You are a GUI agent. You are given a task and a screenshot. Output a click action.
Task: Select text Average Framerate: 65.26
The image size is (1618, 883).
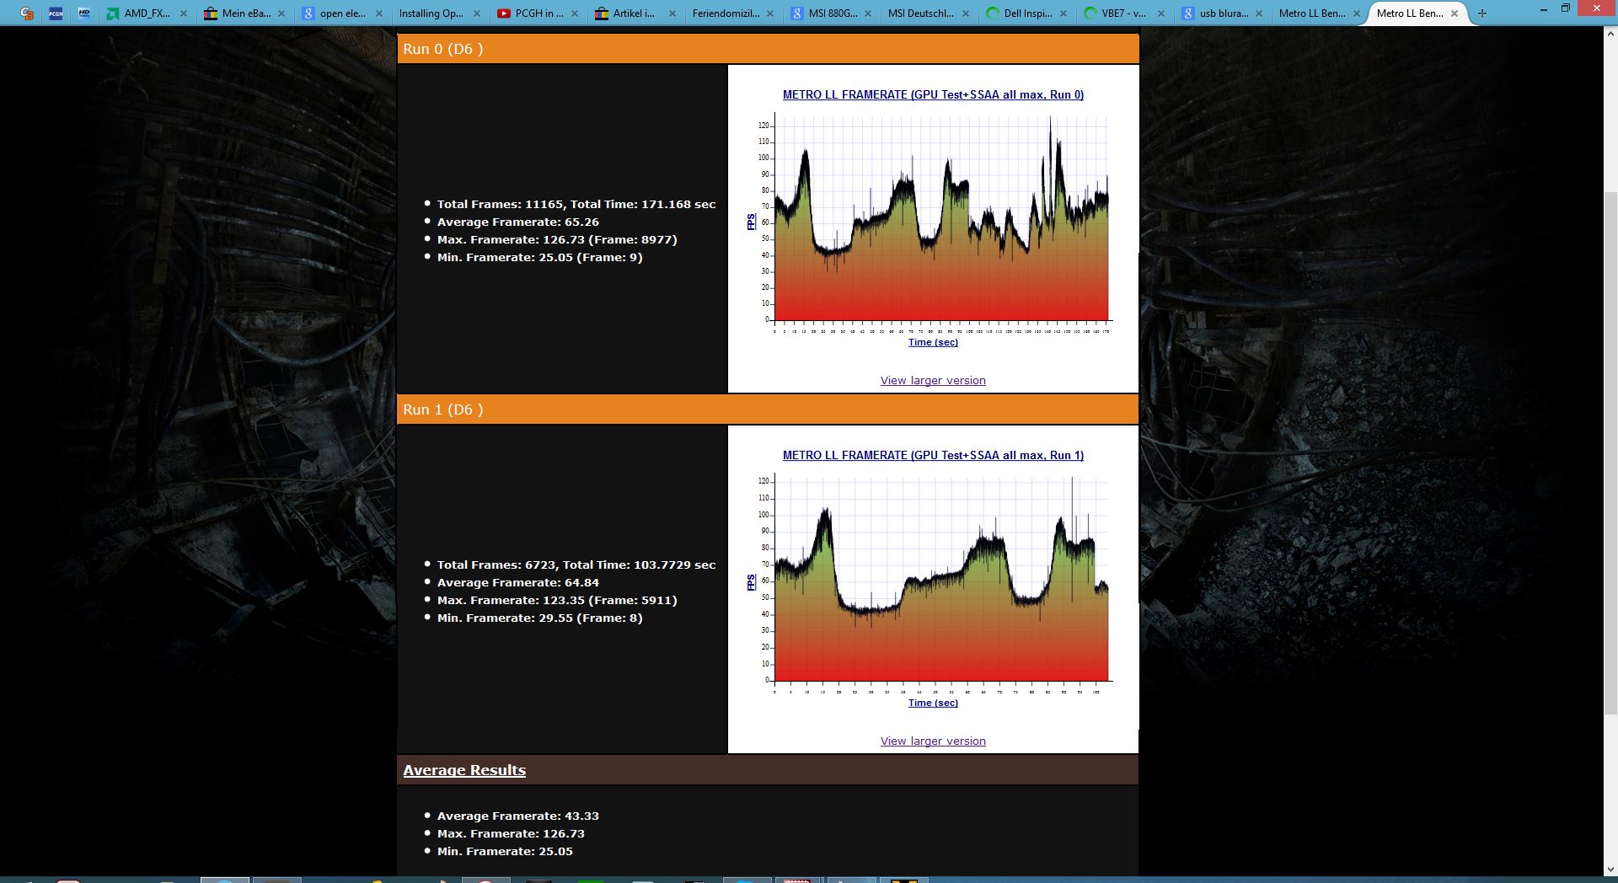[518, 222]
